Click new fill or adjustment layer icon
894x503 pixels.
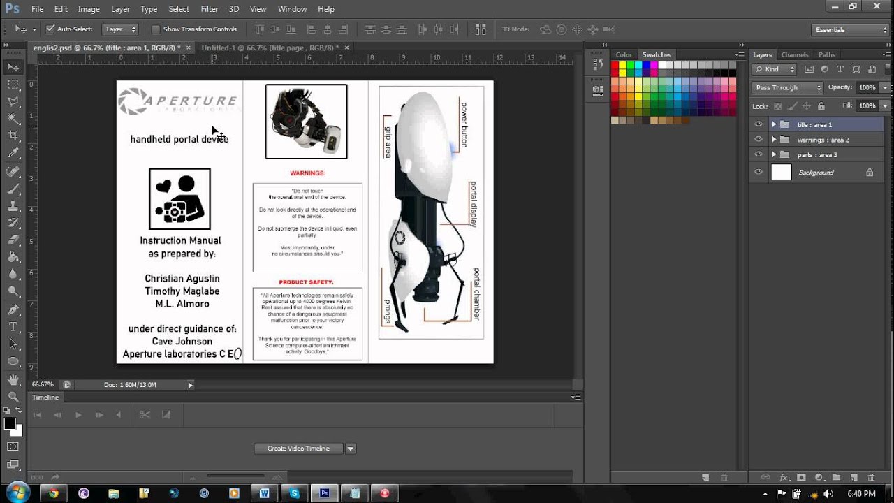(818, 478)
